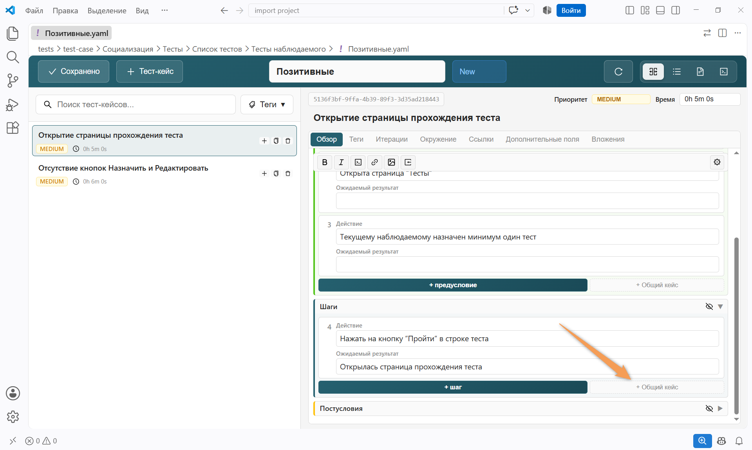Open the New status dropdown

(x=479, y=72)
